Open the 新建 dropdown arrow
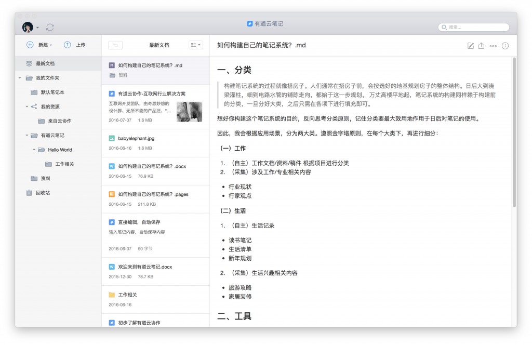The image size is (532, 345). click(x=51, y=45)
